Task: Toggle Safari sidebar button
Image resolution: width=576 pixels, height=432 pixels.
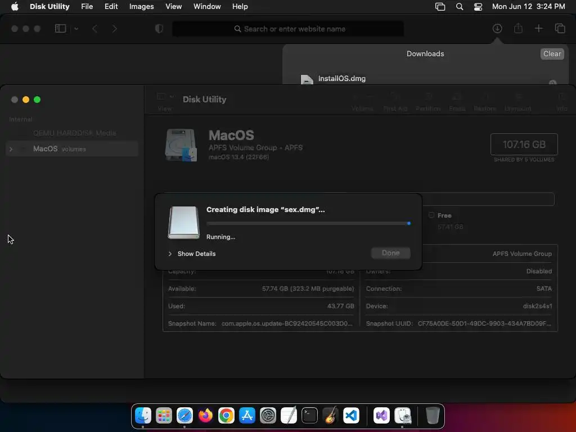Action: pos(60,29)
